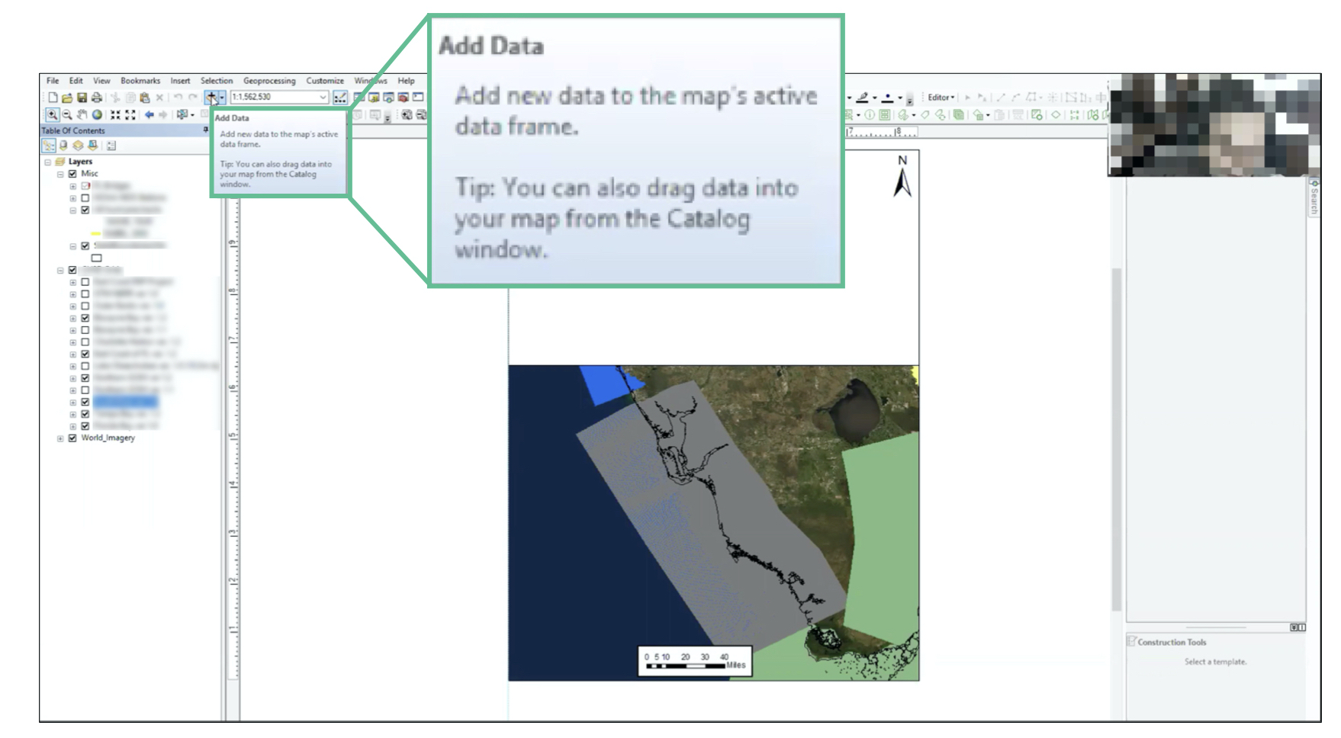Open the map scale dropdown

(x=323, y=98)
